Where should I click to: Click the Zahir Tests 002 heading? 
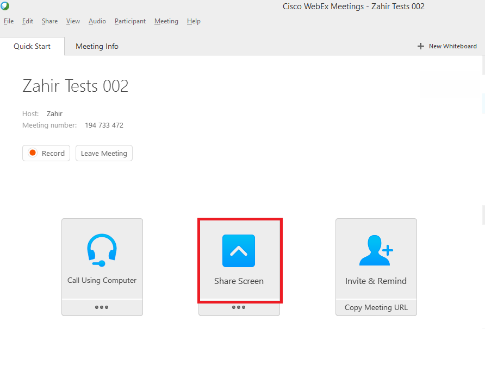75,86
